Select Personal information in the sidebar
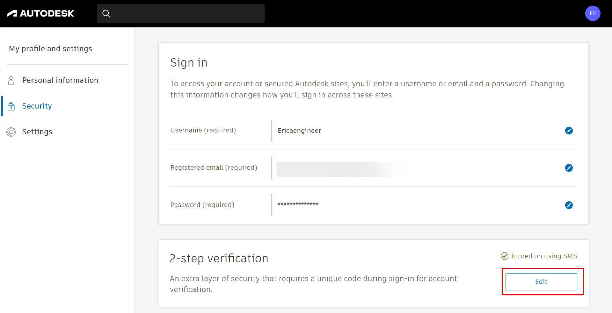 pos(60,80)
